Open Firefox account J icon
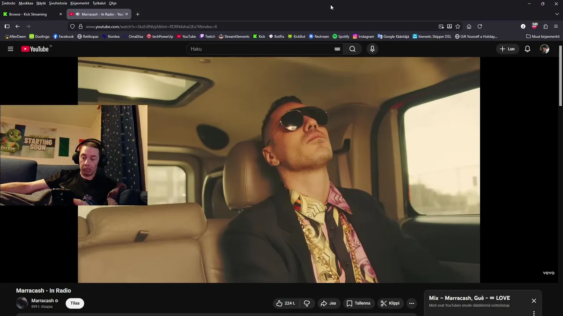563x316 pixels. pyautogui.click(x=523, y=26)
